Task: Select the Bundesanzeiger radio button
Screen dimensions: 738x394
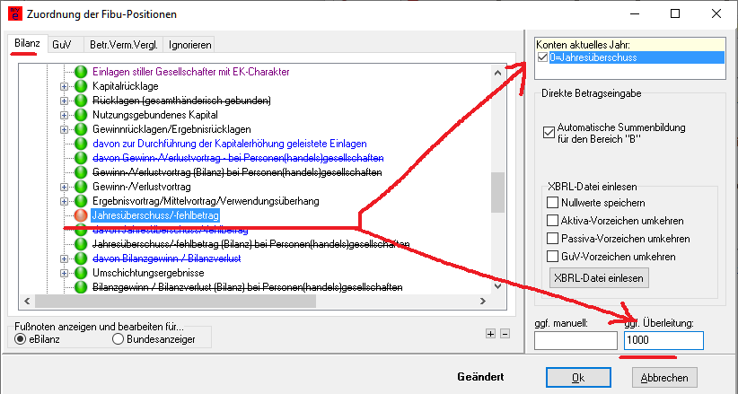Action: pos(119,338)
